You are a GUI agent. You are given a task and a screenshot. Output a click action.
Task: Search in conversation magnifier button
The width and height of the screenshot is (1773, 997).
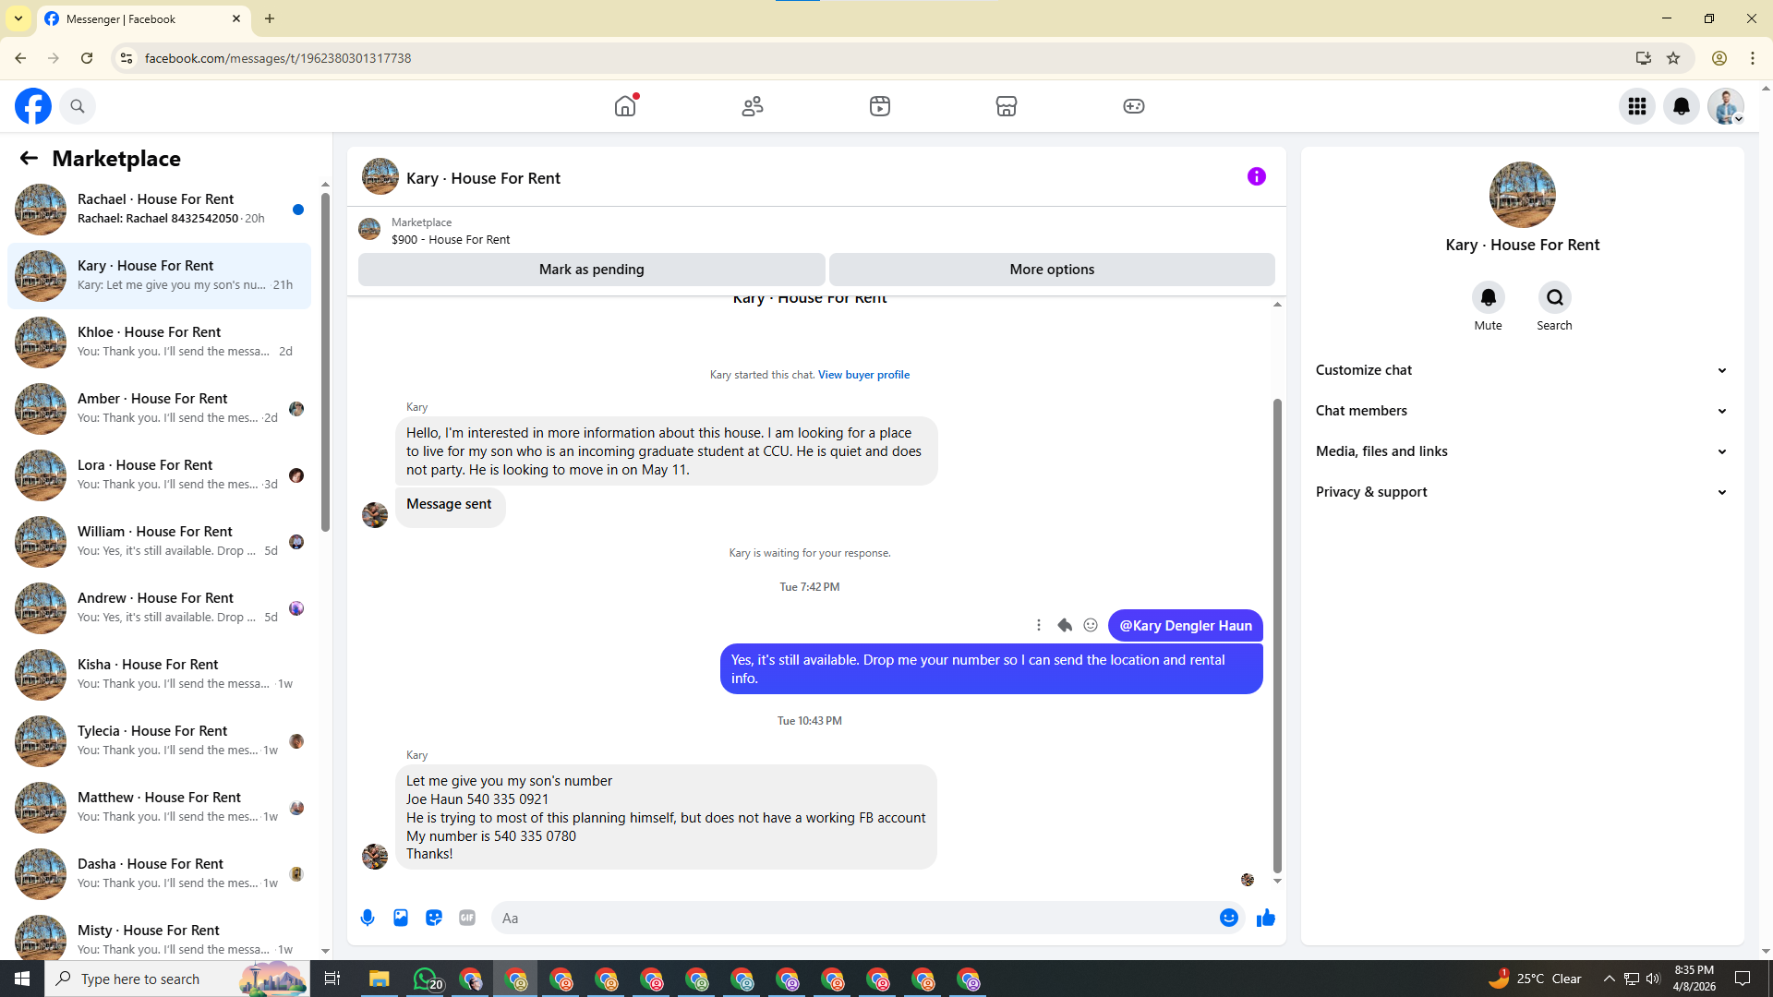coord(1554,297)
